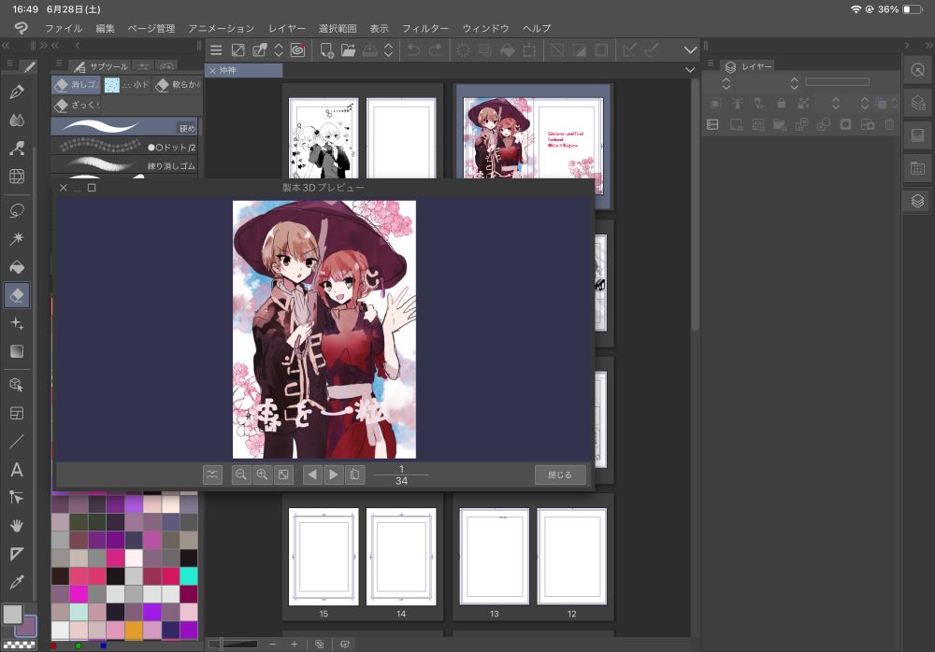Toggle the 軟らか eraser sub tool
Screen dimensions: 935x652
[x=177, y=85]
